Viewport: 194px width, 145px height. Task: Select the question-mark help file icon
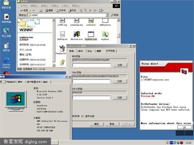click(63, 62)
